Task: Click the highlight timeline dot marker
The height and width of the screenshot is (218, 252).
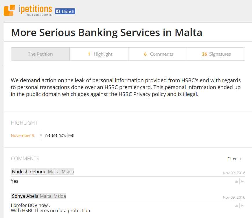Action: pyautogui.click(x=41, y=135)
